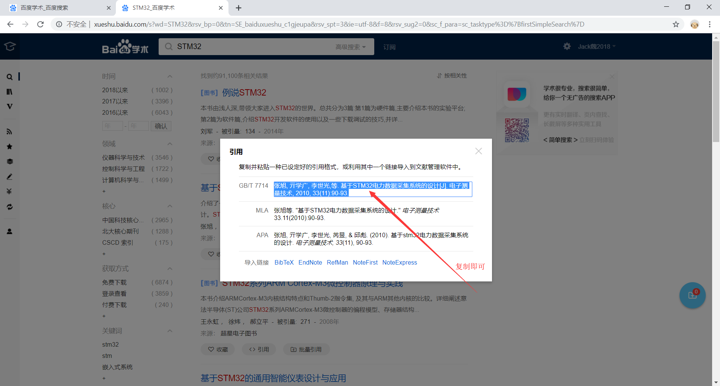Image resolution: width=720 pixels, height=386 pixels.
Task: Click the search icon in left sidebar
Action: (10, 77)
